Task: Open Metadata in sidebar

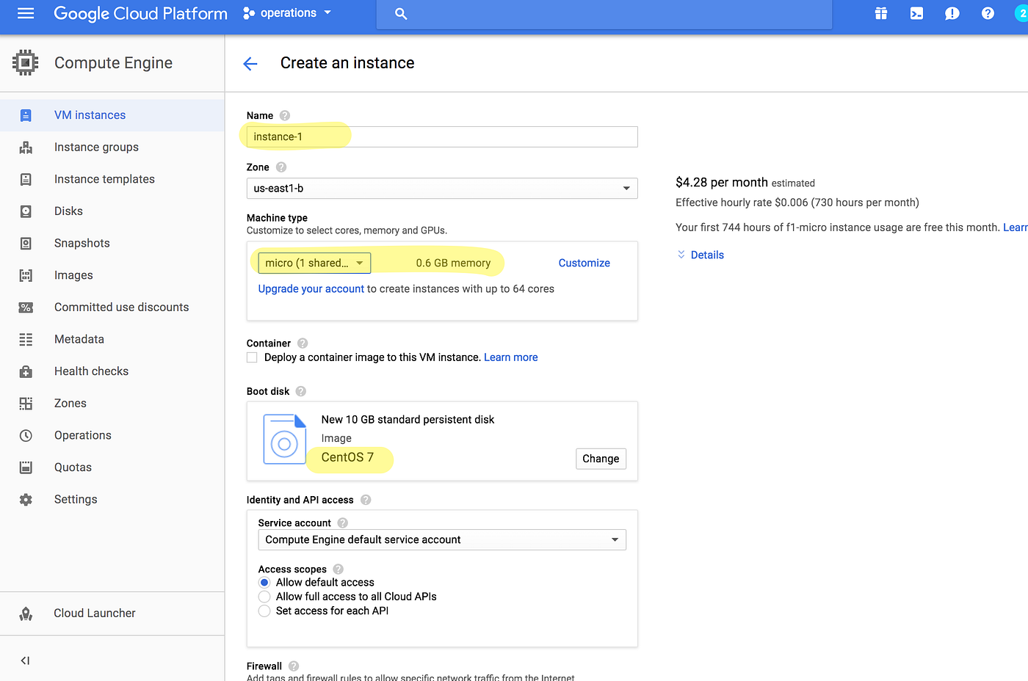Action: [x=79, y=340]
